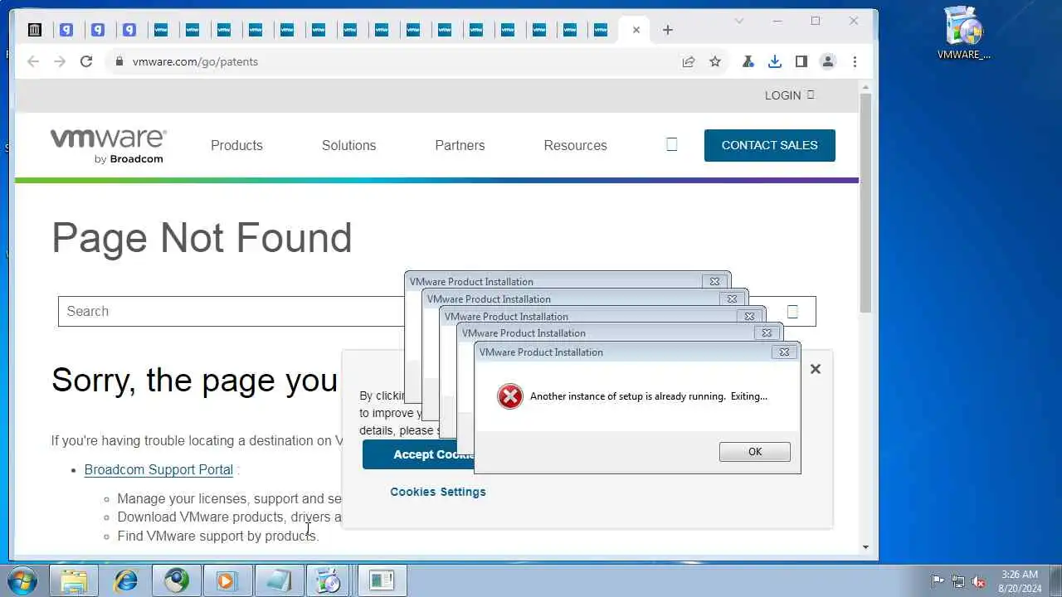This screenshot has width=1062, height=597.
Task: Open the last taskbar program window icon
Action: (x=382, y=580)
